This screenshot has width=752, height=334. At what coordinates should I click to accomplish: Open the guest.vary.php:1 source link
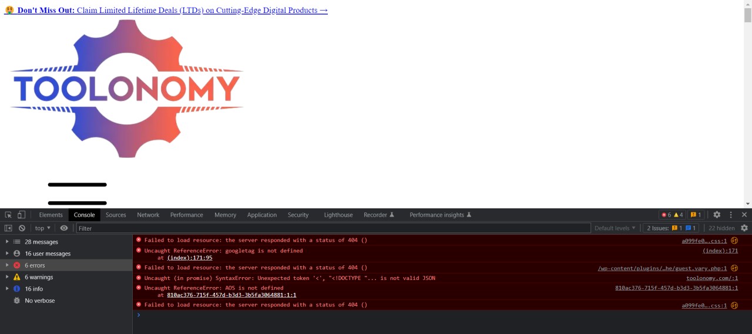(x=662, y=268)
